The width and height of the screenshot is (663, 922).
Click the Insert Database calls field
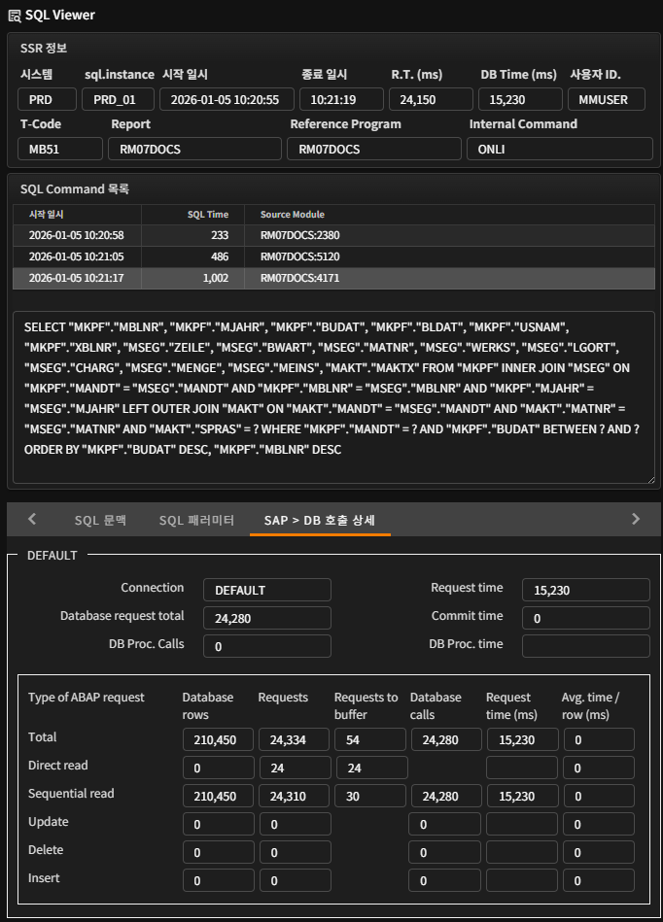(444, 881)
